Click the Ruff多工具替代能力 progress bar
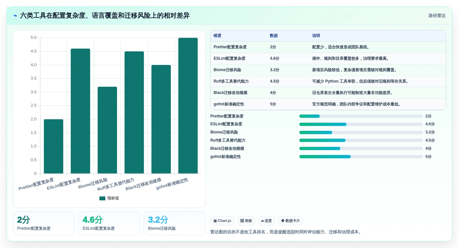Screen dimensions: 459x248 coord(361,140)
